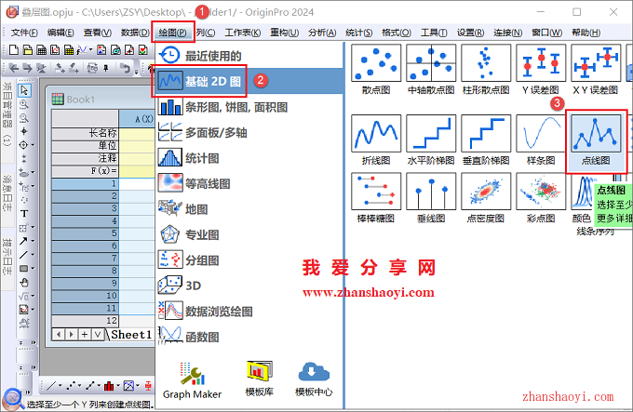633x412 pixels.
Task: Open the 统计(S) menu
Action: 359,33
